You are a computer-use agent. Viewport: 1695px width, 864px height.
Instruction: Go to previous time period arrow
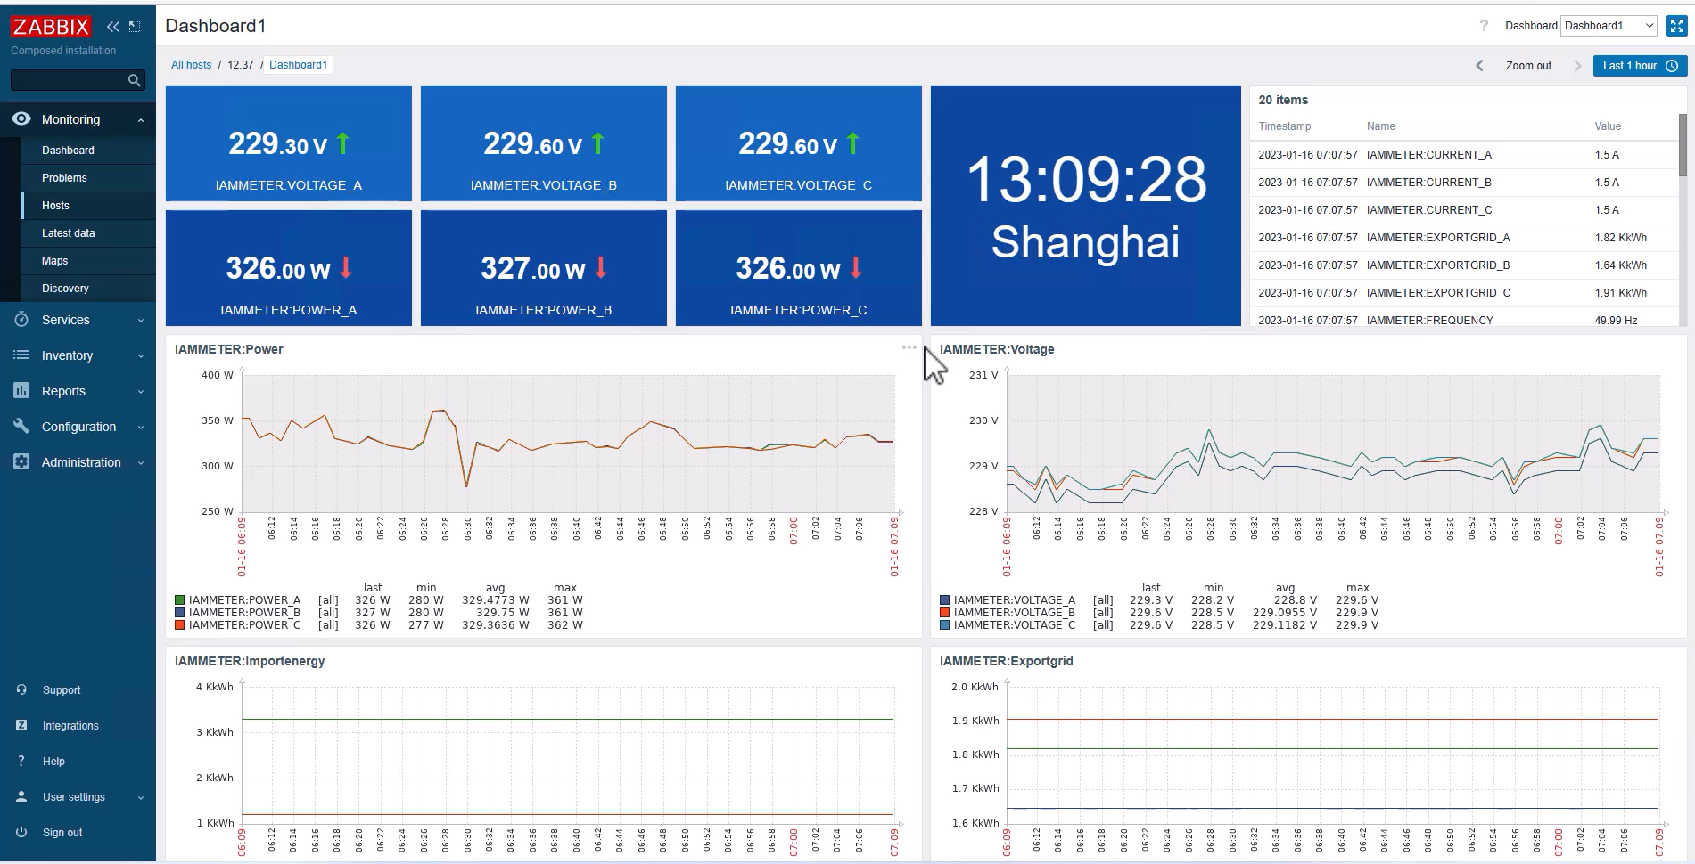click(1479, 66)
